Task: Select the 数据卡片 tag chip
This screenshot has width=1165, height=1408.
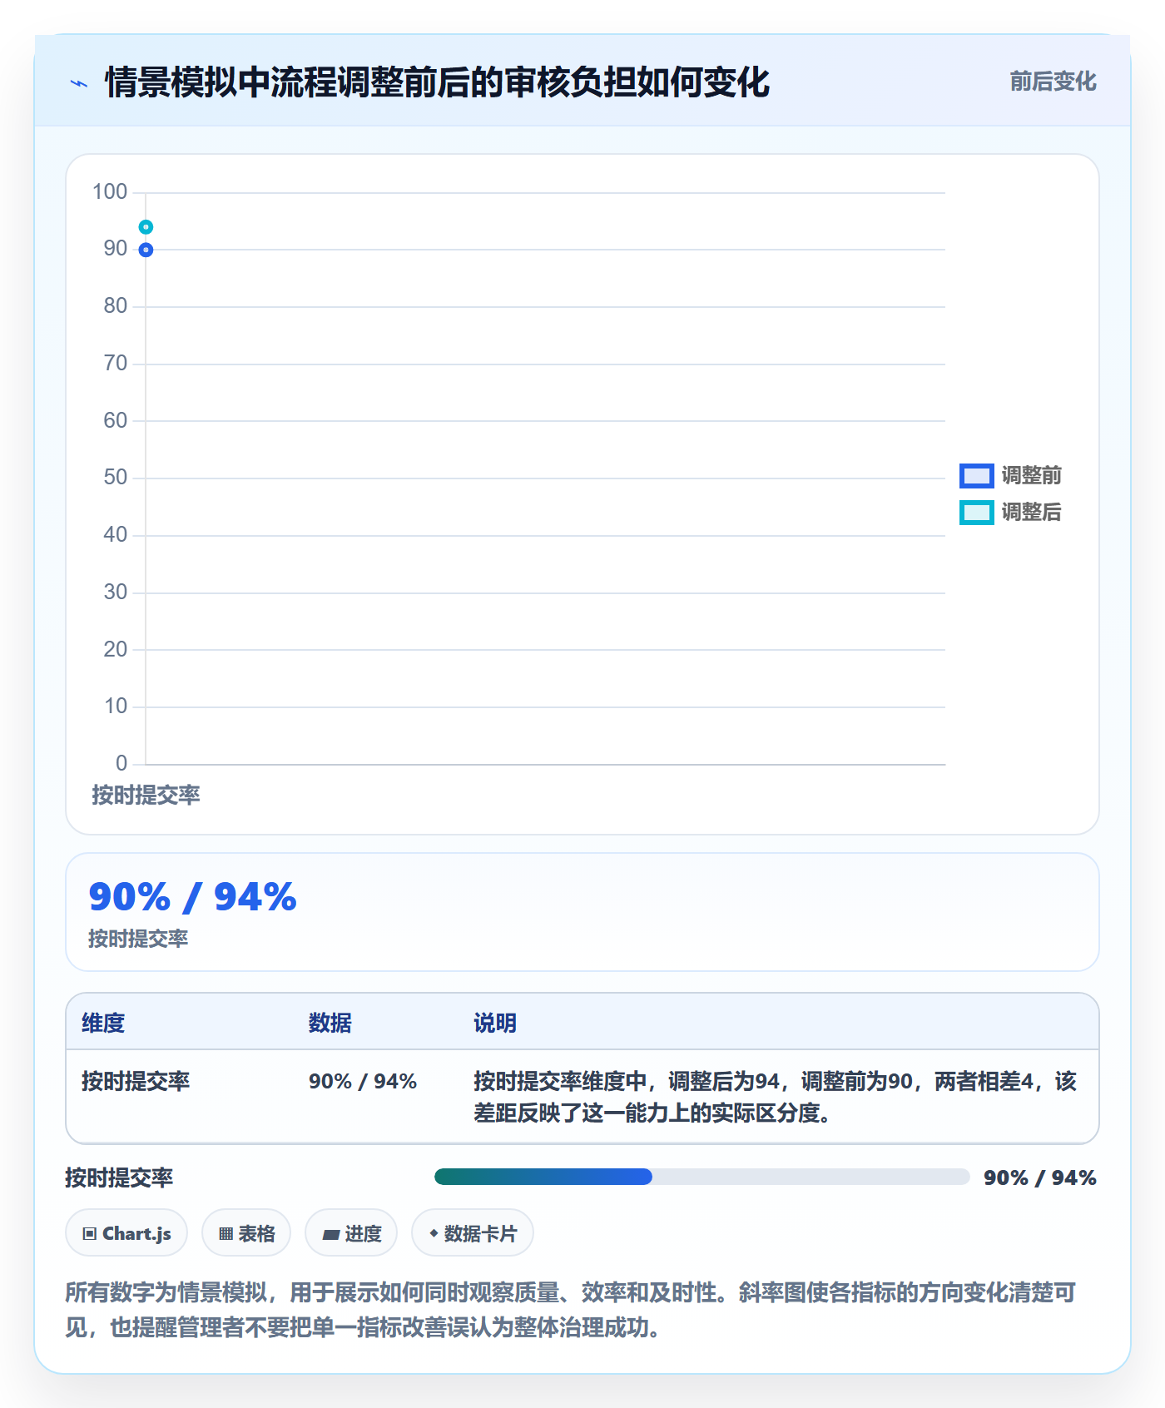Action: point(473,1233)
